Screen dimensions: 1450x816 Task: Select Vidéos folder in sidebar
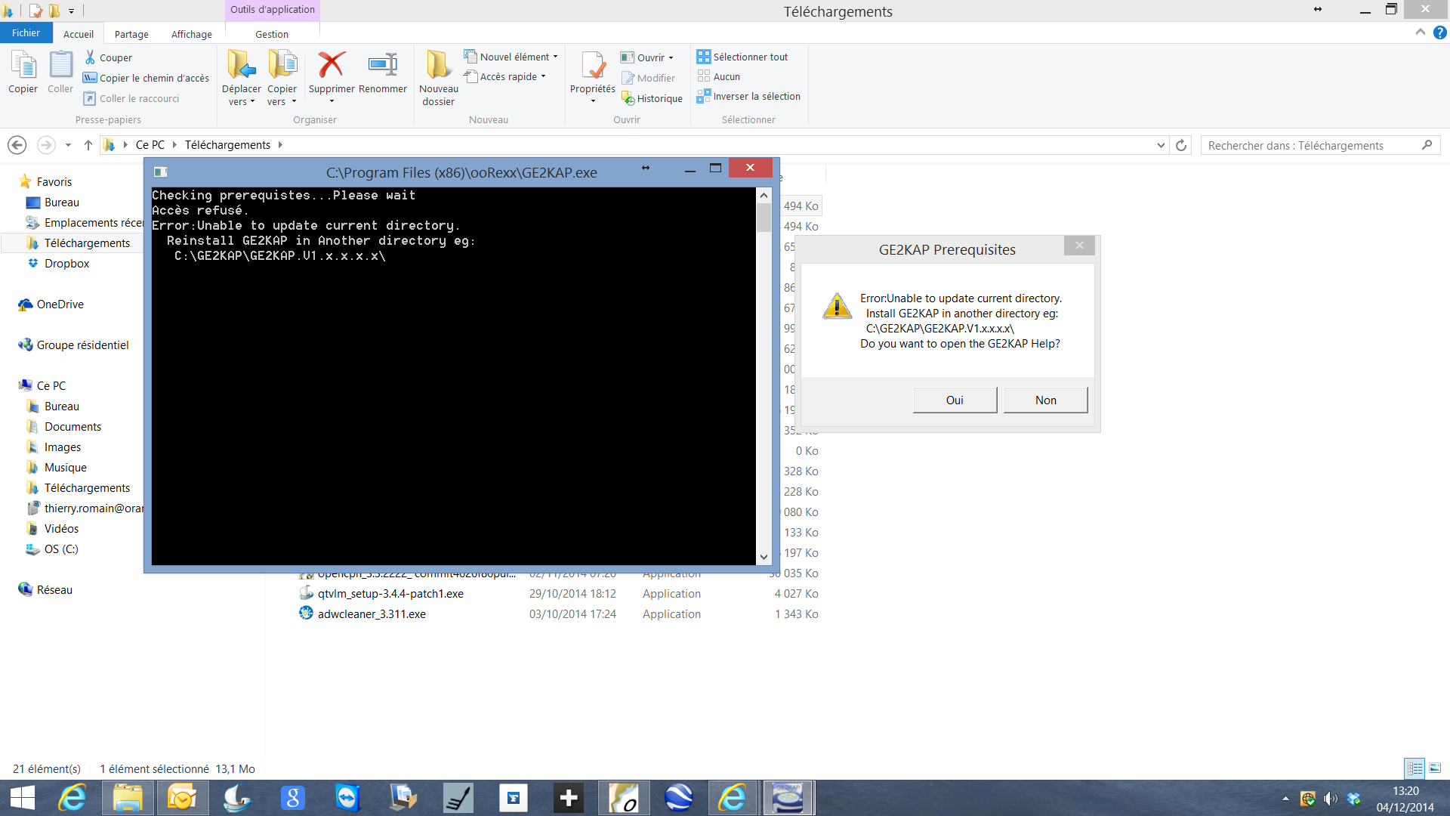61,529
